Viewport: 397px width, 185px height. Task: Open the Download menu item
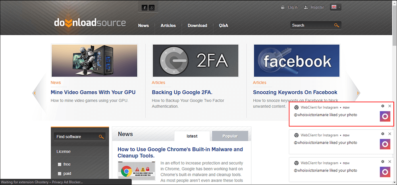[197, 25]
